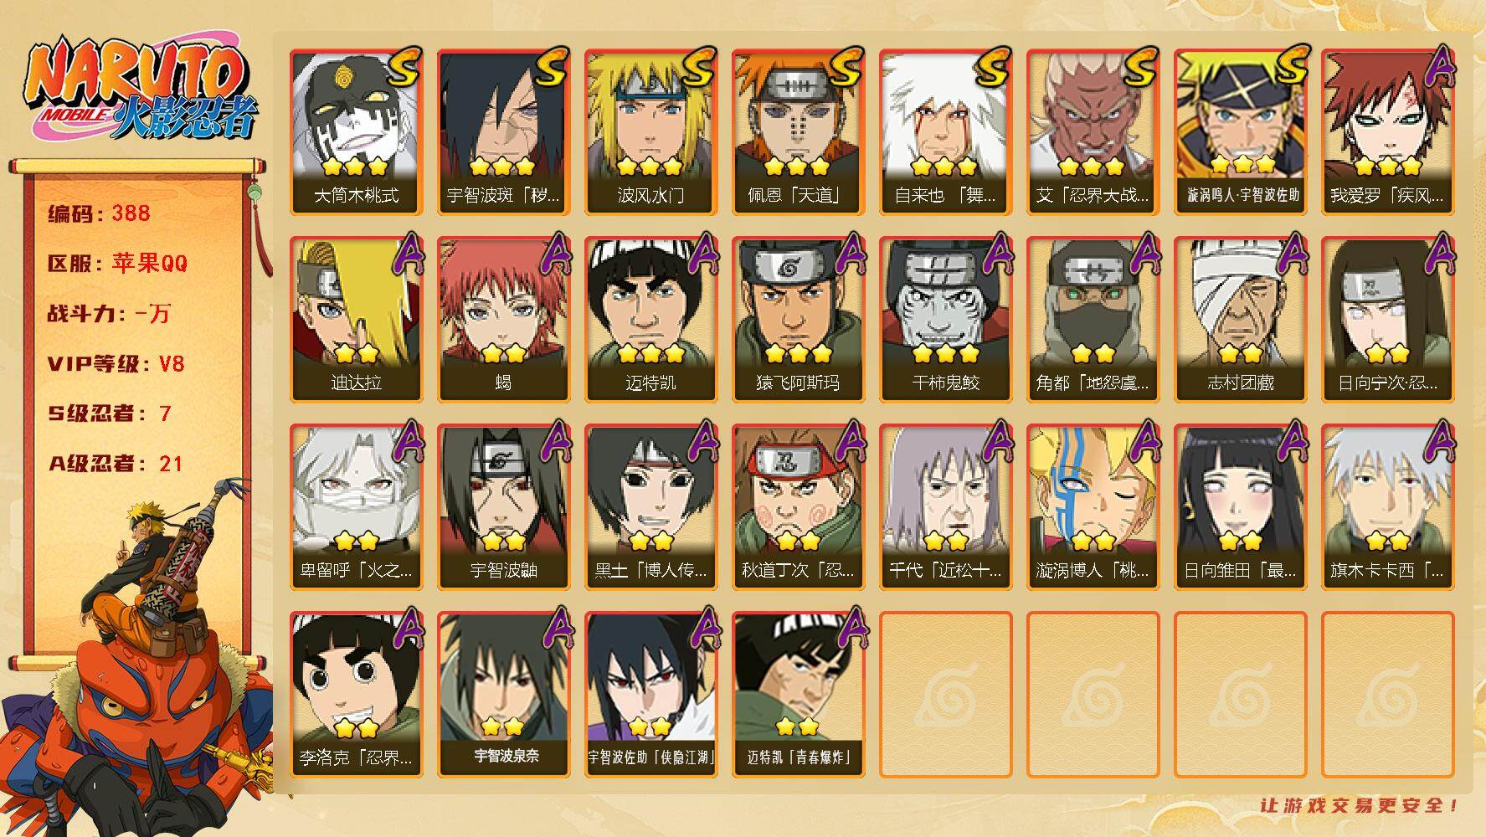Open the 宇智波鼬 character card
This screenshot has width=1486, height=837.
tap(503, 507)
